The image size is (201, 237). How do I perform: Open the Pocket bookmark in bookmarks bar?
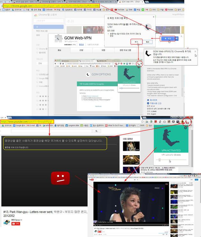tap(169, 10)
